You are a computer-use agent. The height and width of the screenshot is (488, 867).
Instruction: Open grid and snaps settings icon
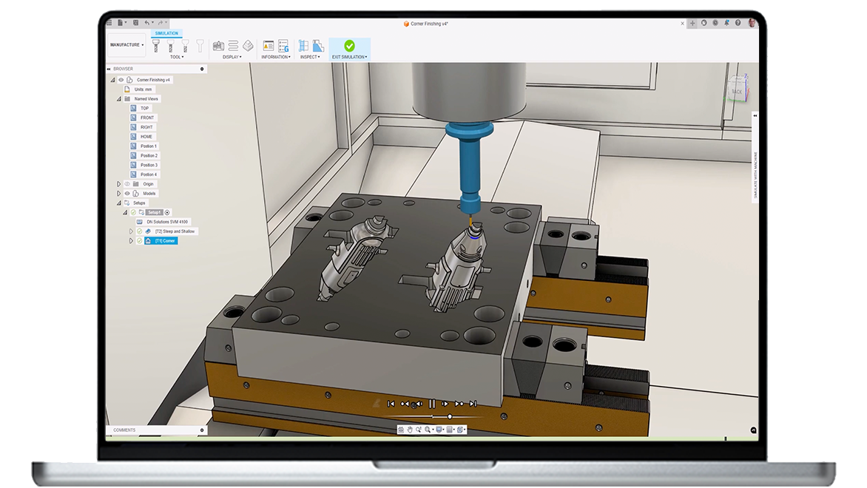(450, 430)
